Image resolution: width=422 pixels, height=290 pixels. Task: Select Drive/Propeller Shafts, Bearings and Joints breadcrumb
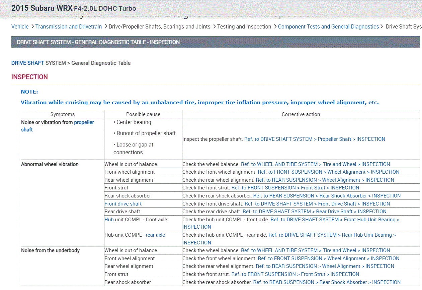[x=159, y=26]
